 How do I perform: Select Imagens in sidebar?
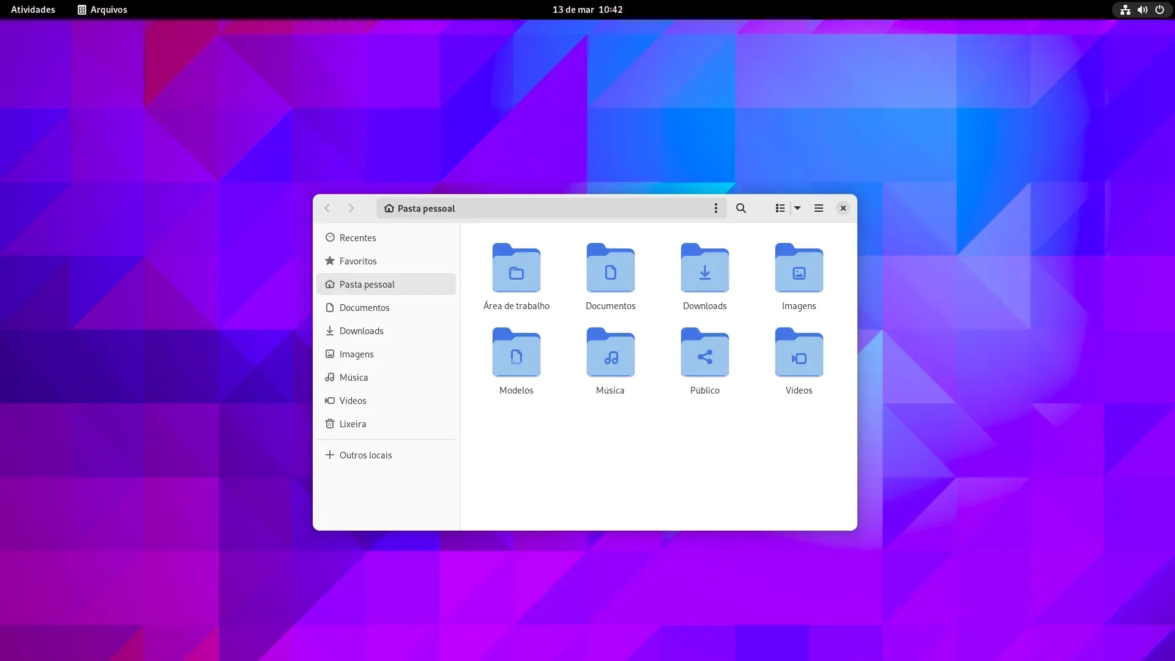[x=386, y=354]
